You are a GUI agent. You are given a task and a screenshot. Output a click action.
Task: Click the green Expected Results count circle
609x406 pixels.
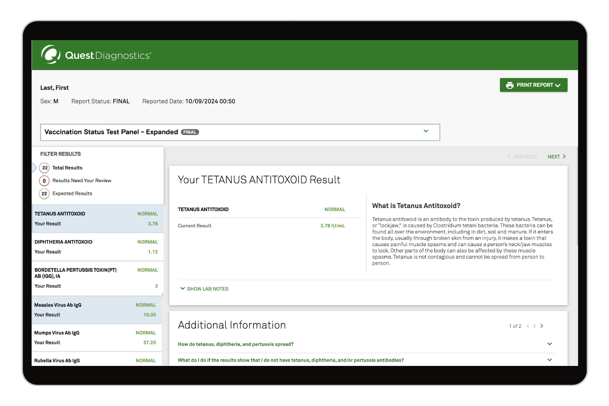click(45, 194)
